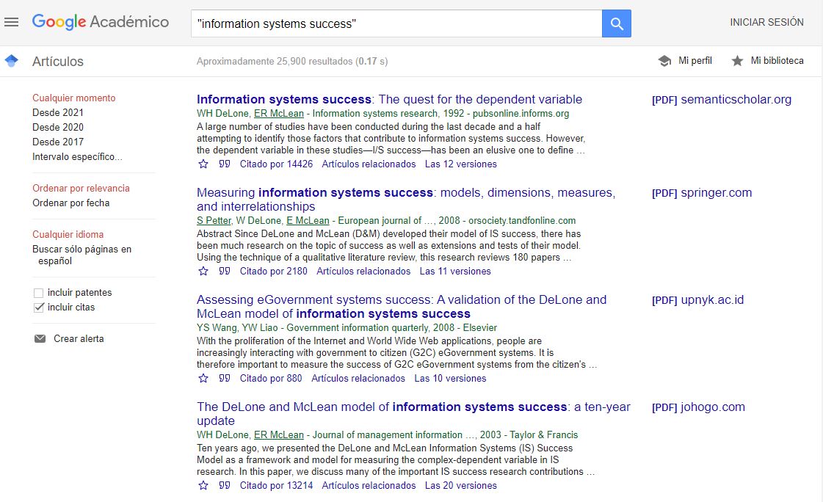Open [PDF] johogo.com link
823x502 pixels.
[698, 407]
